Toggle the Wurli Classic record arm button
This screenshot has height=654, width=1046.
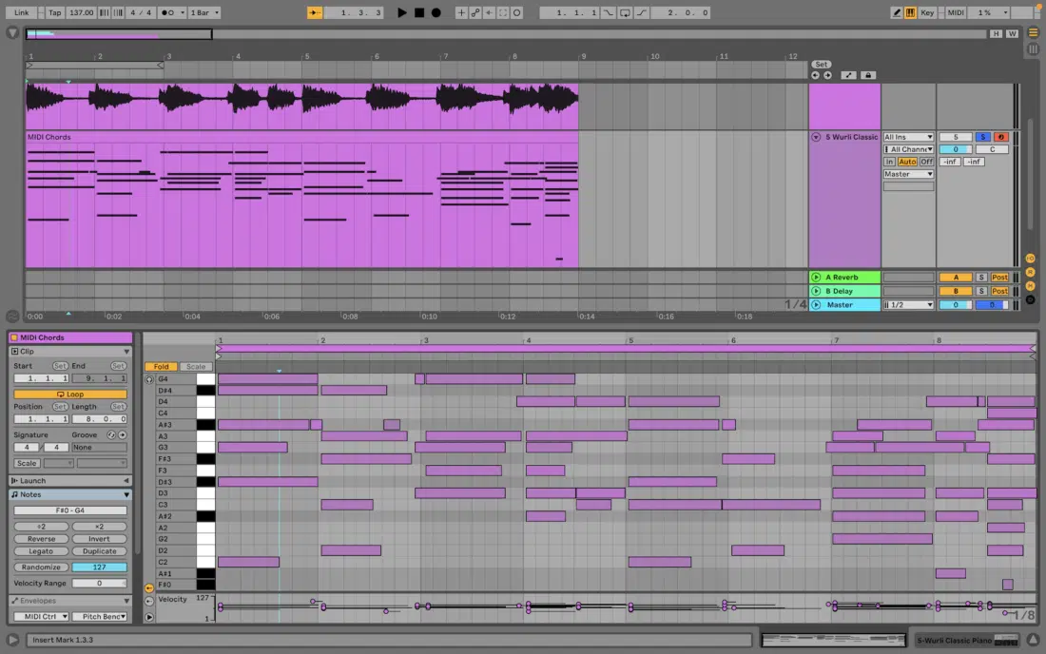[x=1000, y=137]
